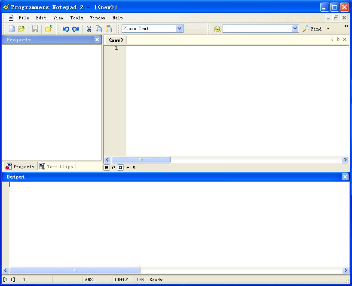Toggle line numbers hash button

120,167
